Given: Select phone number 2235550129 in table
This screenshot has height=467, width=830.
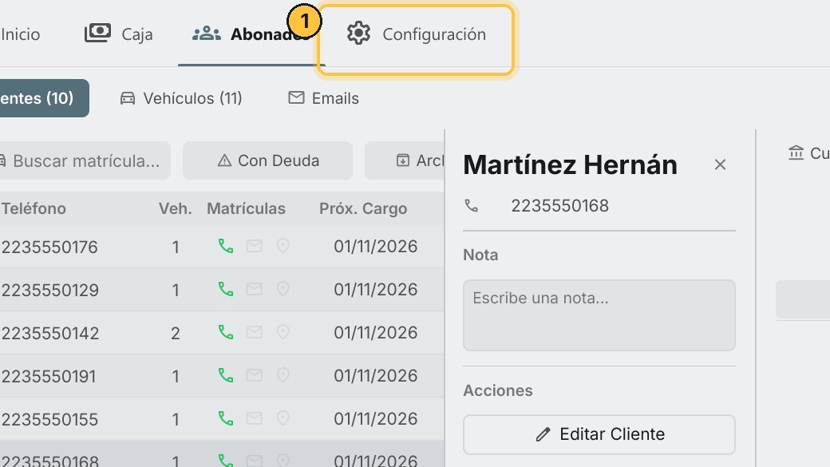Looking at the screenshot, I should click(x=49, y=290).
